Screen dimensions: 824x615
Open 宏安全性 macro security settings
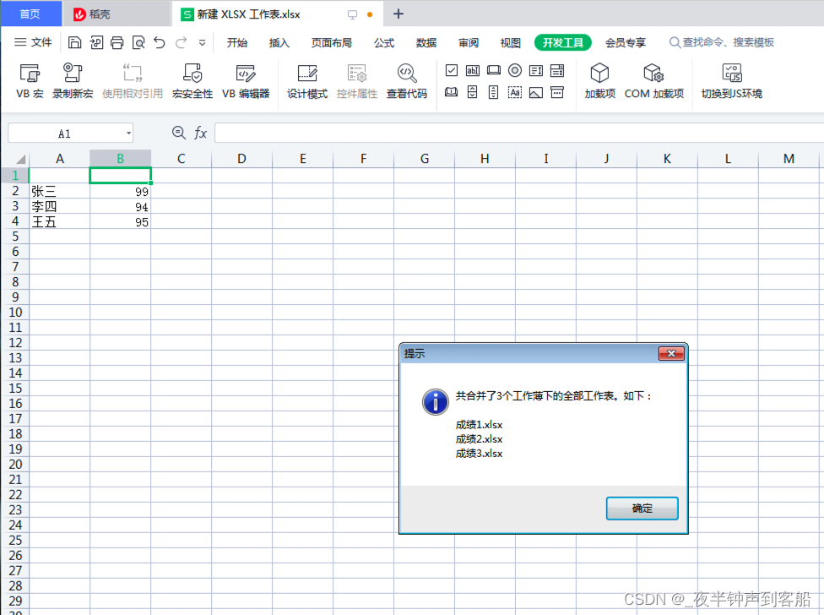[x=192, y=80]
